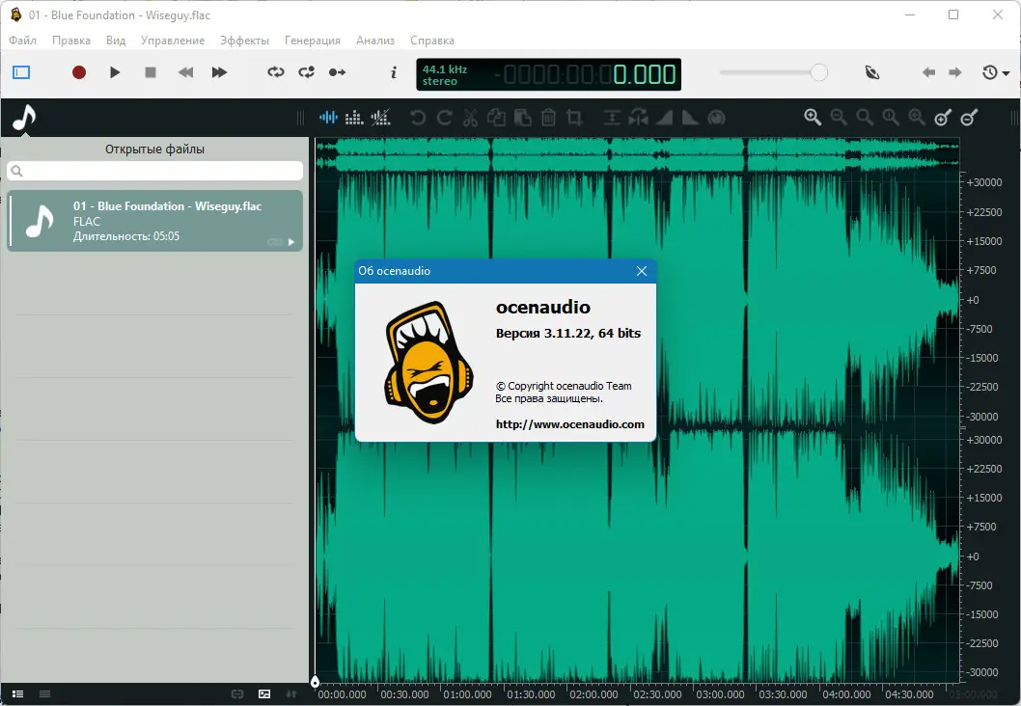
Task: Open file properties info icon
Action: pyautogui.click(x=393, y=72)
